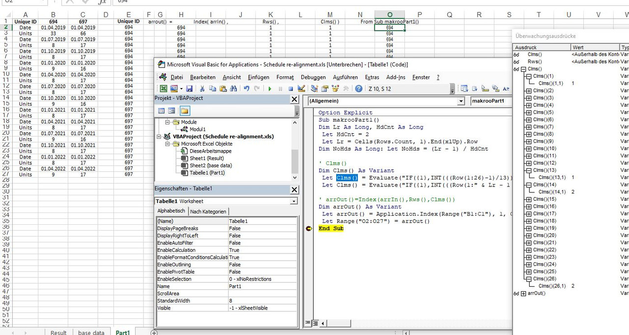The image size is (629, 335).
Task: Switch to the Alphabetisch properties tab
Action: pos(171,211)
